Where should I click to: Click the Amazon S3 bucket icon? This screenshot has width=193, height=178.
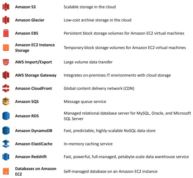coord(6,7)
